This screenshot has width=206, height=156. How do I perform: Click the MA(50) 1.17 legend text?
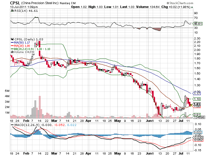coord(22,43)
